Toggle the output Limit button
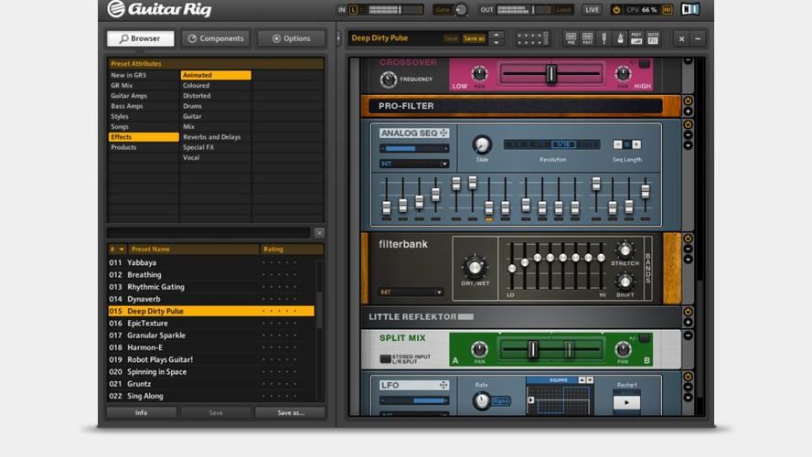The image size is (812, 457). [563, 10]
